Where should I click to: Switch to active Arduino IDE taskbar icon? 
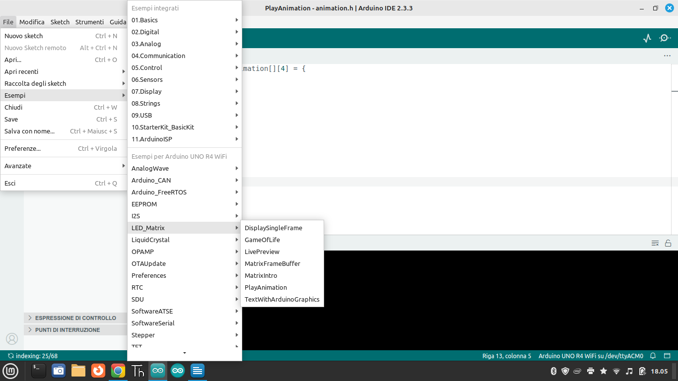point(158,371)
